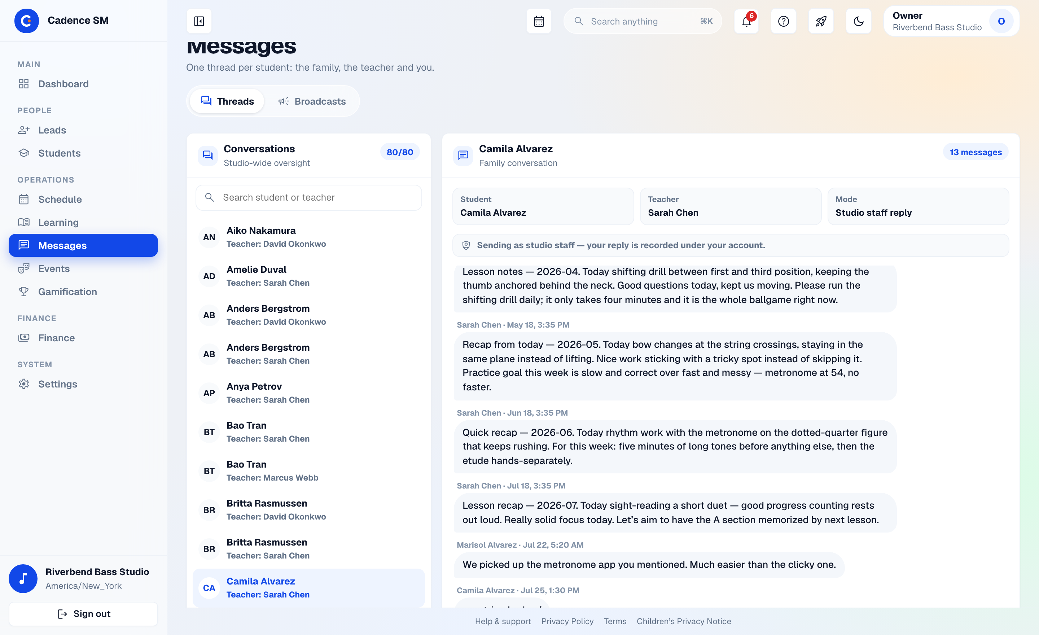Switch to the Threads tab
Screen dimensions: 1039x635
pos(227,101)
